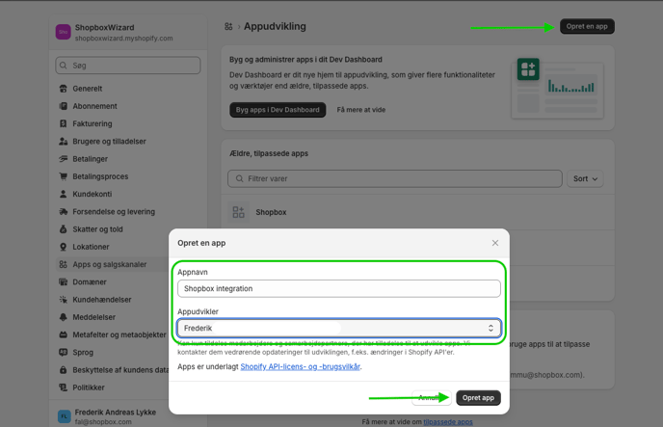Open the Sort dropdown
The height and width of the screenshot is (427, 663).
click(x=585, y=179)
